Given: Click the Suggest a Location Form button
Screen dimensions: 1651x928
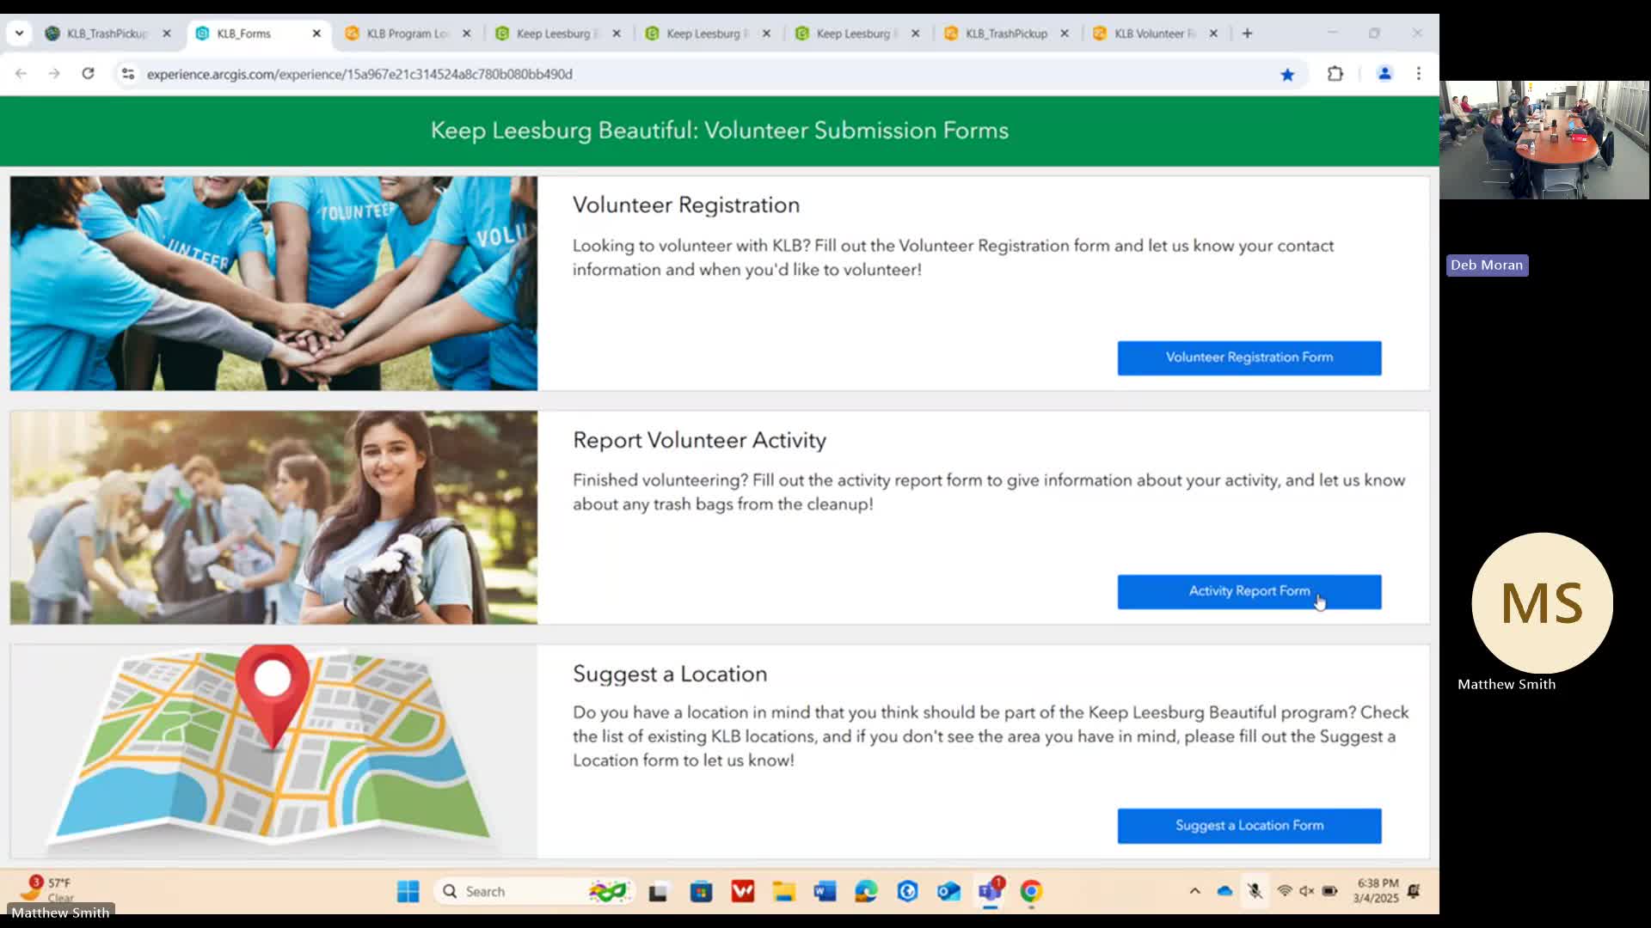Looking at the screenshot, I should coord(1249,826).
